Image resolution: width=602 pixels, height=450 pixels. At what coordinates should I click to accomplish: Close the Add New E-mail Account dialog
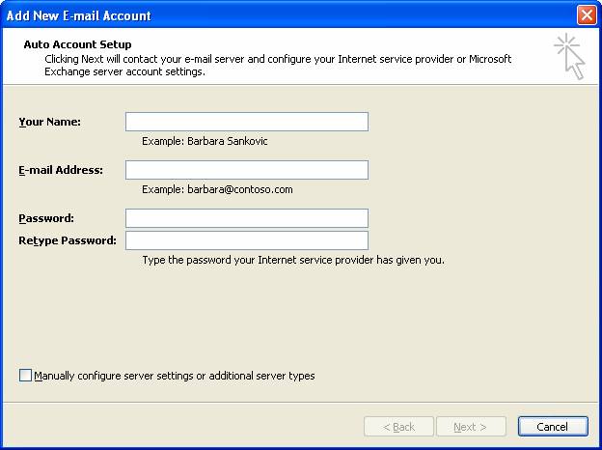tap(585, 15)
